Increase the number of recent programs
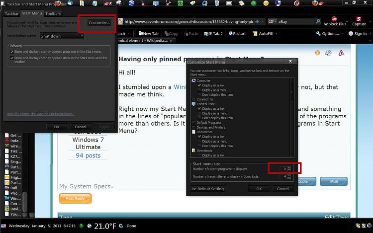This screenshot has width=373, height=233. pyautogui.click(x=289, y=168)
